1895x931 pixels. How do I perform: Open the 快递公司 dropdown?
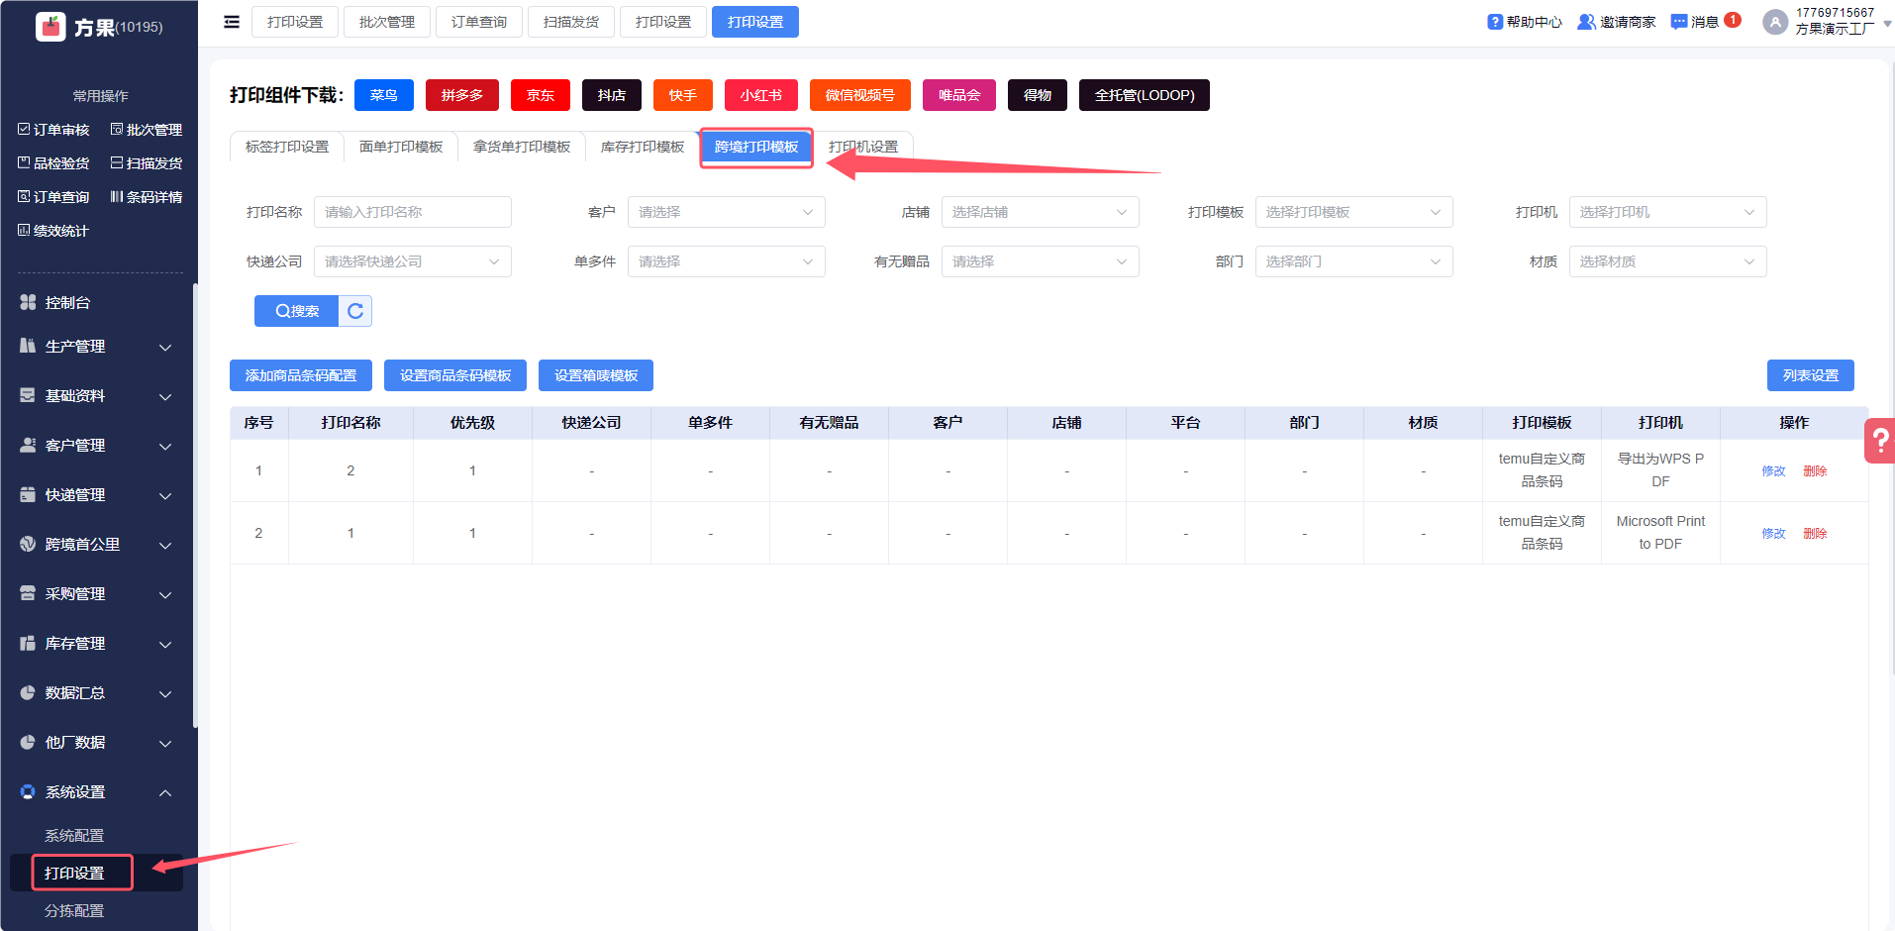pyautogui.click(x=413, y=261)
